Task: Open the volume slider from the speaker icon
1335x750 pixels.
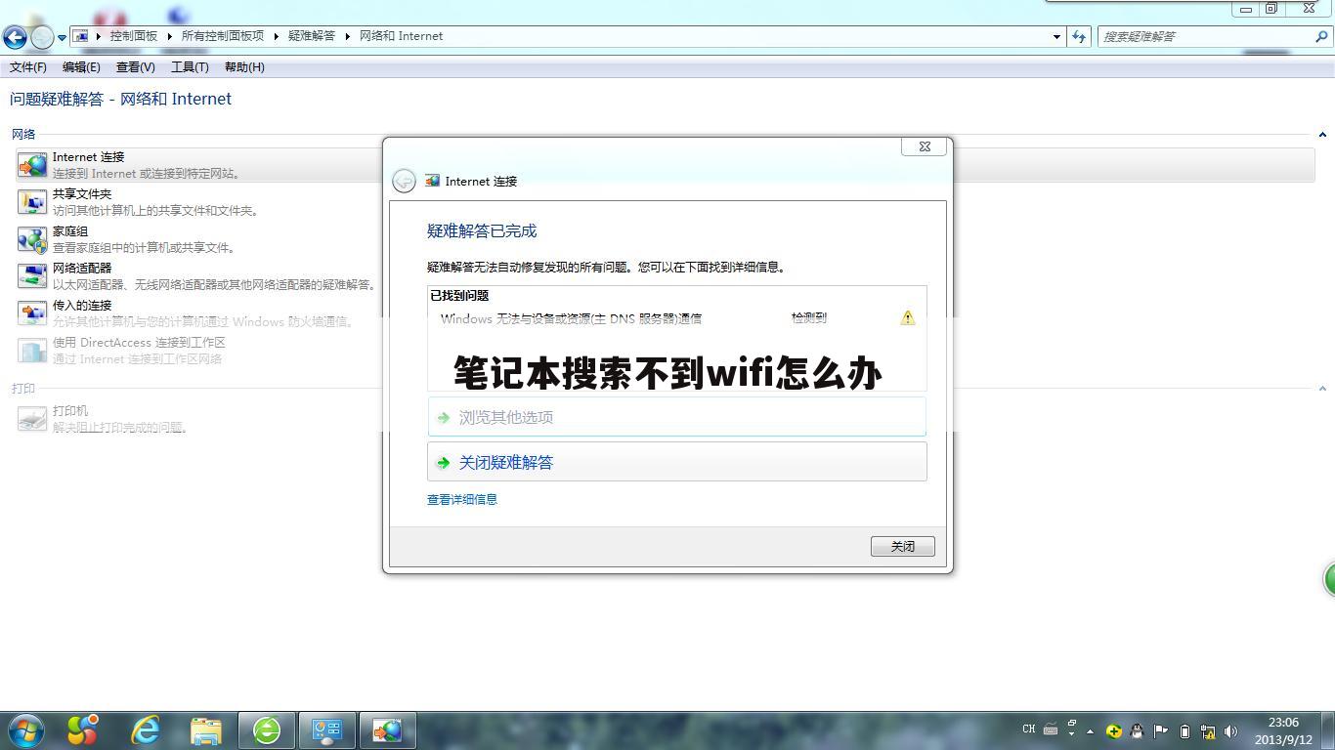Action: click(1231, 730)
